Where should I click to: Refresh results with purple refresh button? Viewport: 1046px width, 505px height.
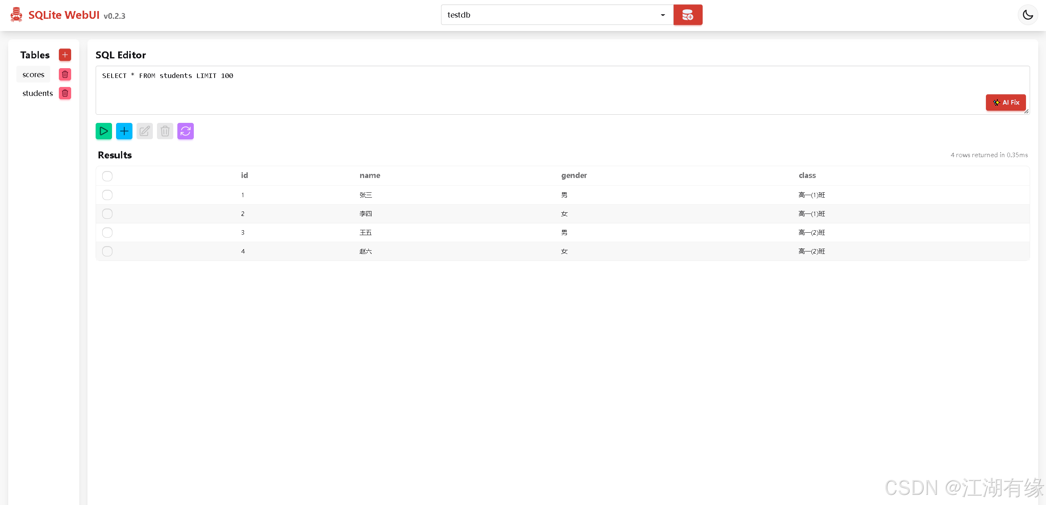[186, 131]
